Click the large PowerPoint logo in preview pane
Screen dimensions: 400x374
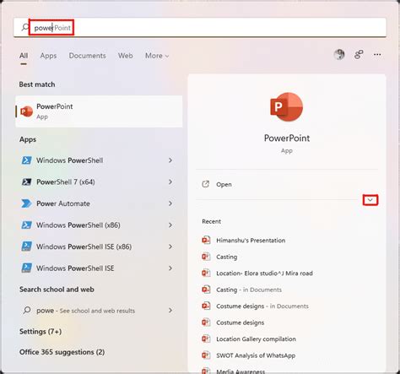[x=286, y=107]
